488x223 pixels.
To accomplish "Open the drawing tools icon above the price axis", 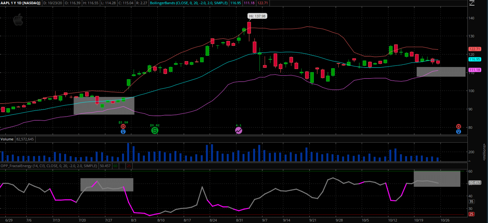I will coord(472,3).
